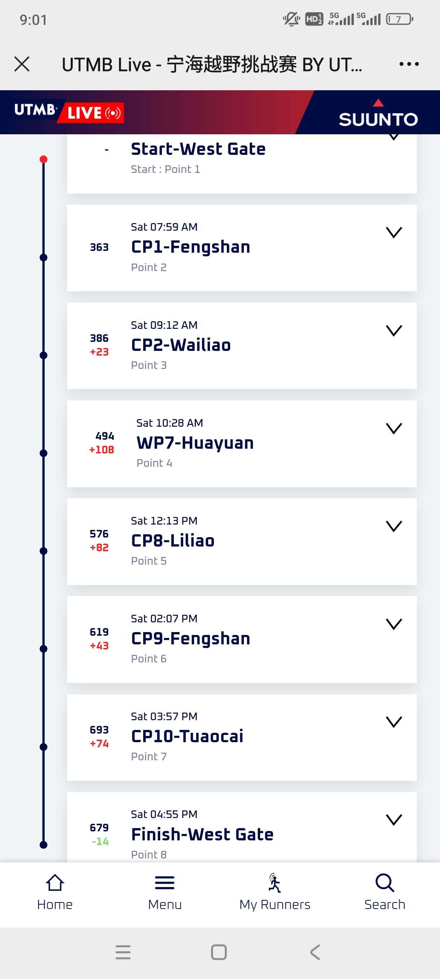This screenshot has width=440, height=979.
Task: Select the red start timeline dot
Action: point(44,159)
